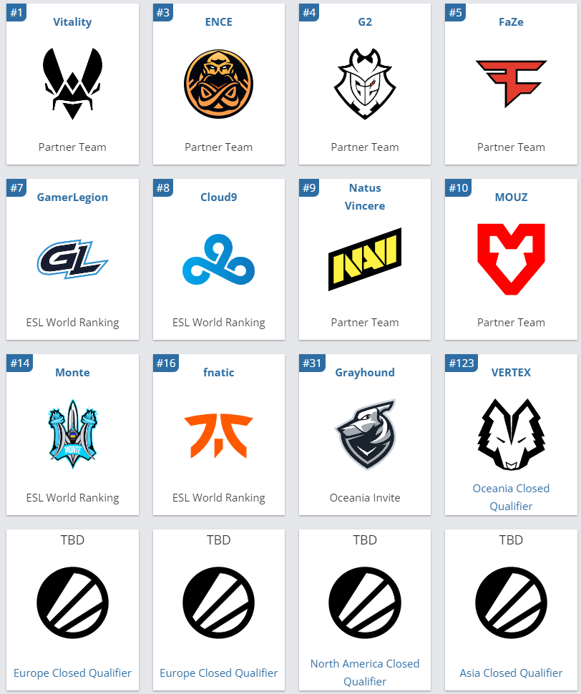Follow the Natus Vincere name link
Viewport: 581px width, 694px height.
click(x=365, y=197)
